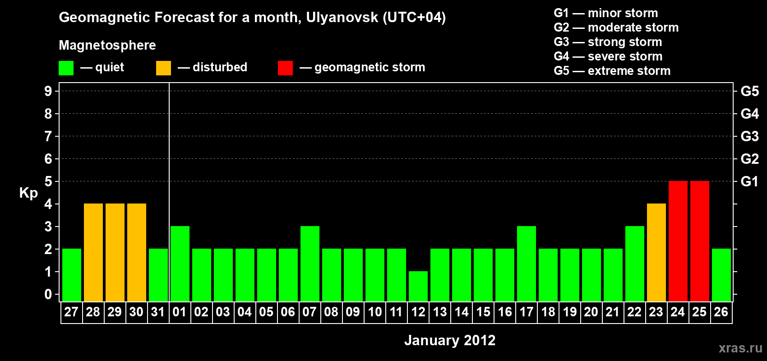This screenshot has height=361, width=767.
Task: Click the green bar for day 01
Action: tap(180, 264)
